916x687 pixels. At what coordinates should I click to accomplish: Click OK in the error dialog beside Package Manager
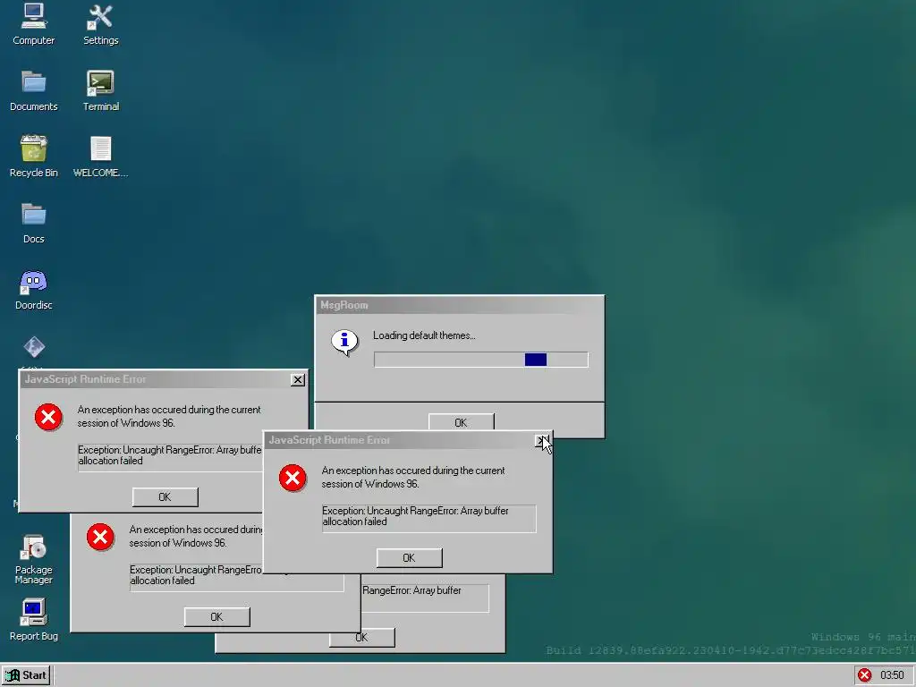[x=216, y=617]
